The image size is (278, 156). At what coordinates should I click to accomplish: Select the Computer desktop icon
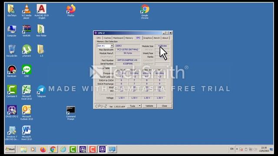[12, 31]
